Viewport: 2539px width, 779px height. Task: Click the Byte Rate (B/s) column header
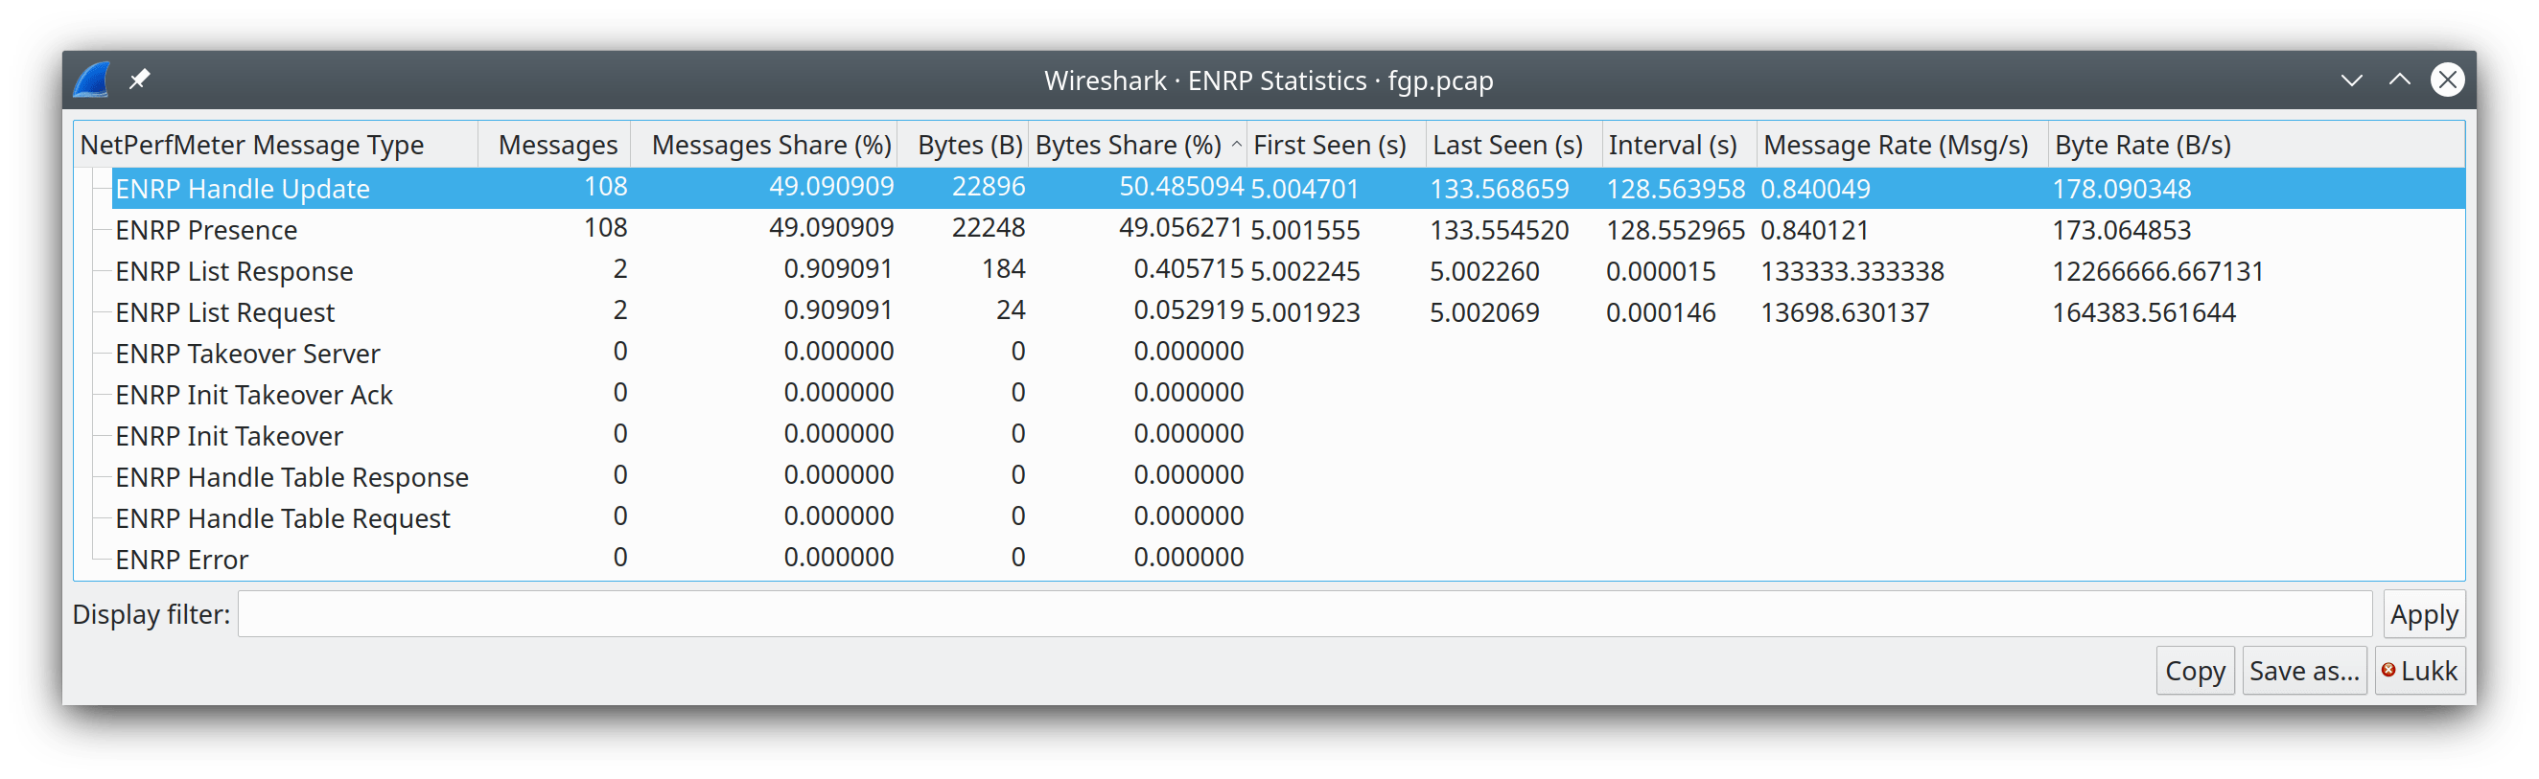2143,145
